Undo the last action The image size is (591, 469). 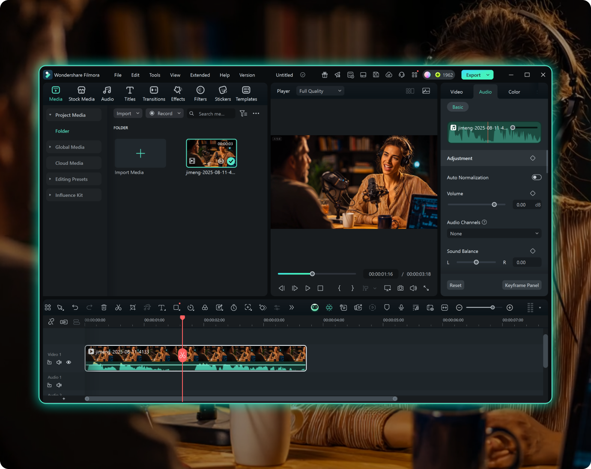75,307
